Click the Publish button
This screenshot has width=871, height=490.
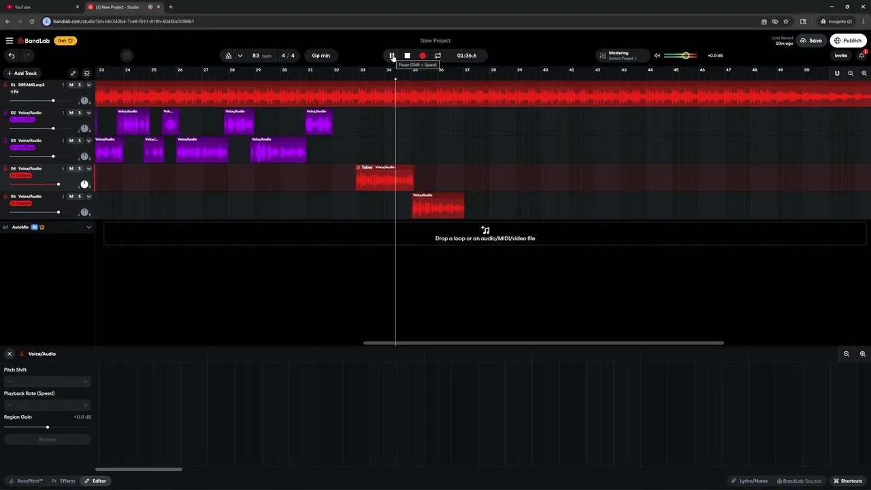click(848, 41)
